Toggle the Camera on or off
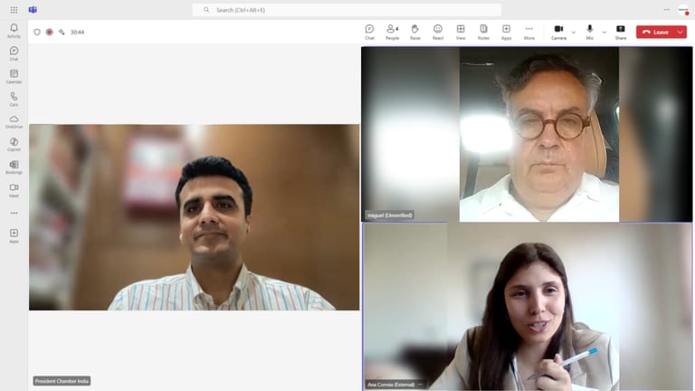Image resolution: width=695 pixels, height=391 pixels. (x=558, y=32)
